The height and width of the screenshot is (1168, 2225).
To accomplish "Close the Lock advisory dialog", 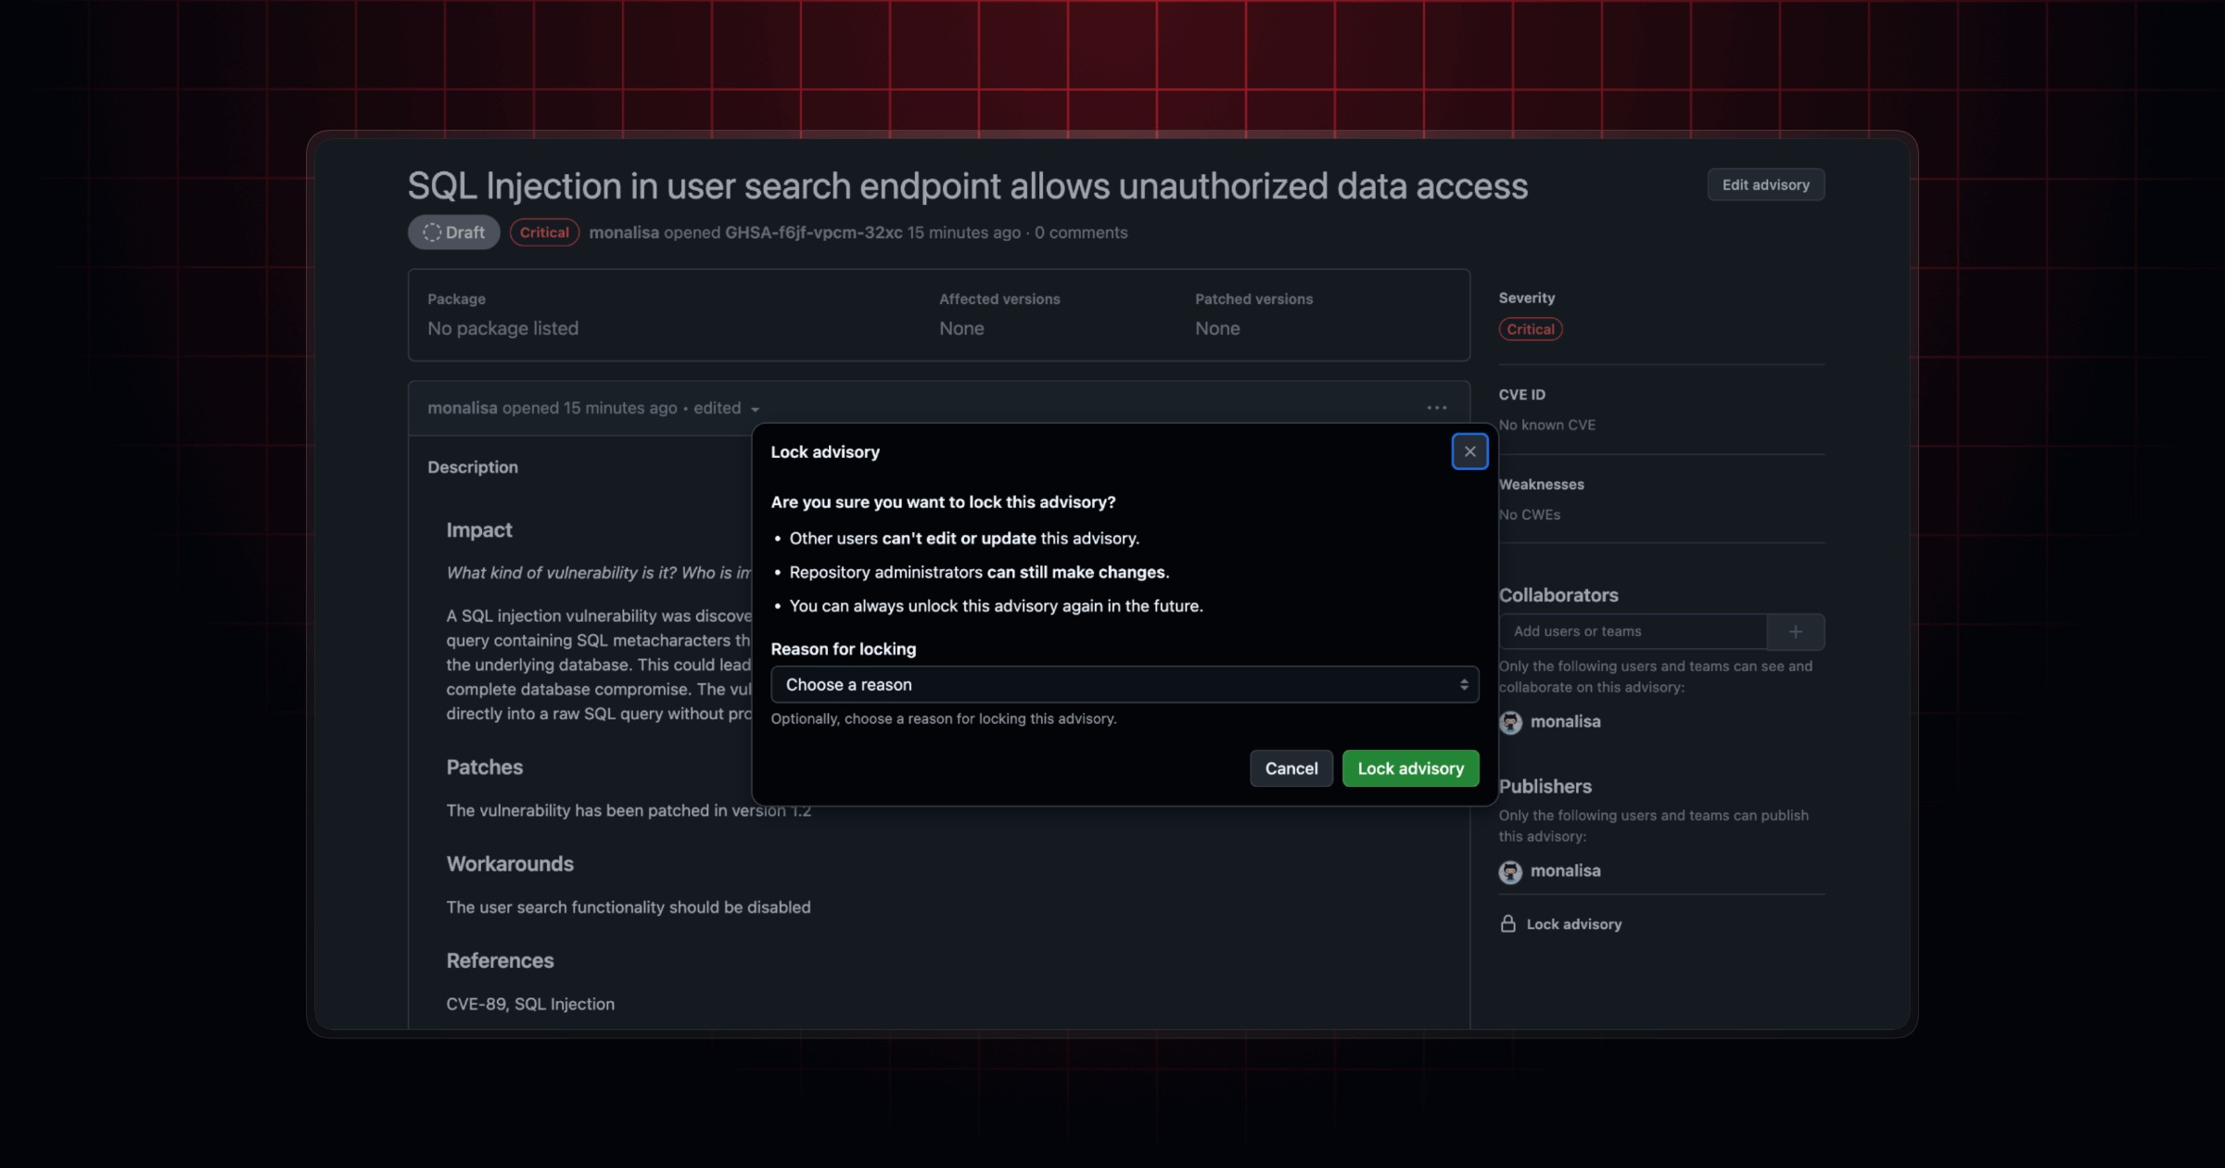I will pyautogui.click(x=1469, y=451).
